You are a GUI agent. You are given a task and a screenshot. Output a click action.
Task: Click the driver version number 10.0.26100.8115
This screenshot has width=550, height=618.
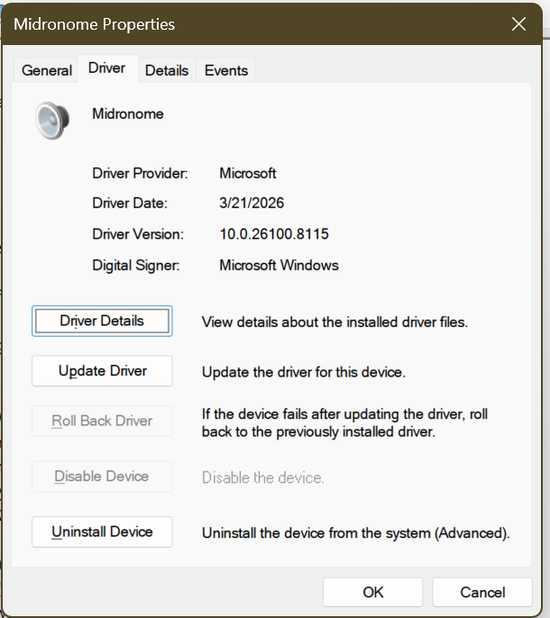pos(274,234)
